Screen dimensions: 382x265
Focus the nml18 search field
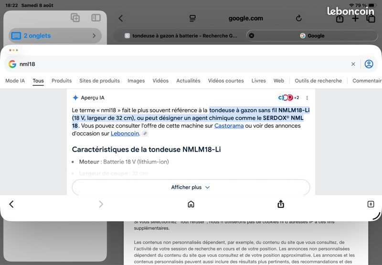(183, 64)
